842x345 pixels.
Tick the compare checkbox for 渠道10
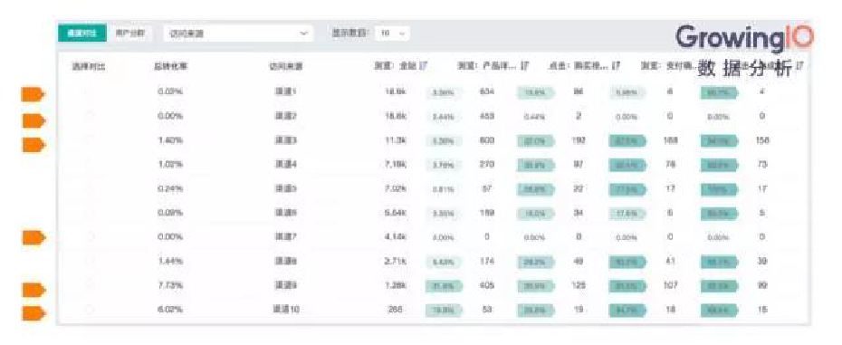[89, 310]
